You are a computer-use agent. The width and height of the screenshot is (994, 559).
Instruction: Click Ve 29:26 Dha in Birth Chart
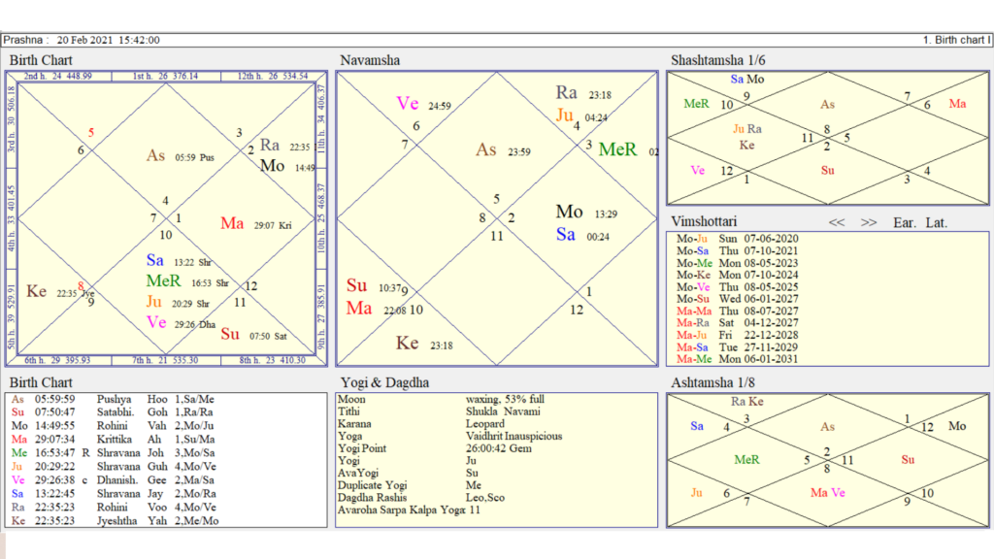pyautogui.click(x=181, y=322)
